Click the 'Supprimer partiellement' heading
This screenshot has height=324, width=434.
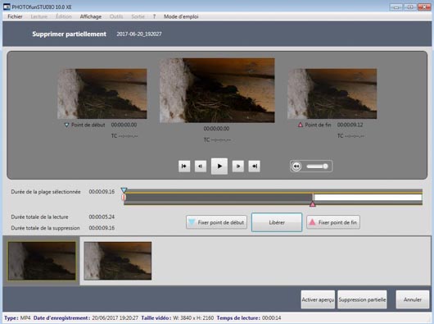(x=70, y=34)
